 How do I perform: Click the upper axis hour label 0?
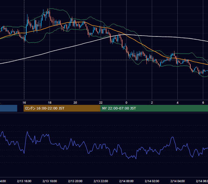126,103
